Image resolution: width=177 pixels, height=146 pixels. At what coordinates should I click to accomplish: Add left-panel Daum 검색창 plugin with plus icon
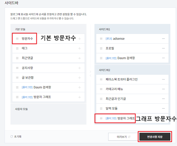(x=80, y=87)
